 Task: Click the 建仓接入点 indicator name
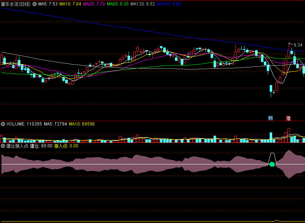pos(17,146)
